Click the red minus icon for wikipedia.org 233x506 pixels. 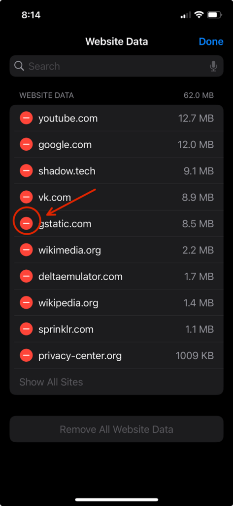26,303
